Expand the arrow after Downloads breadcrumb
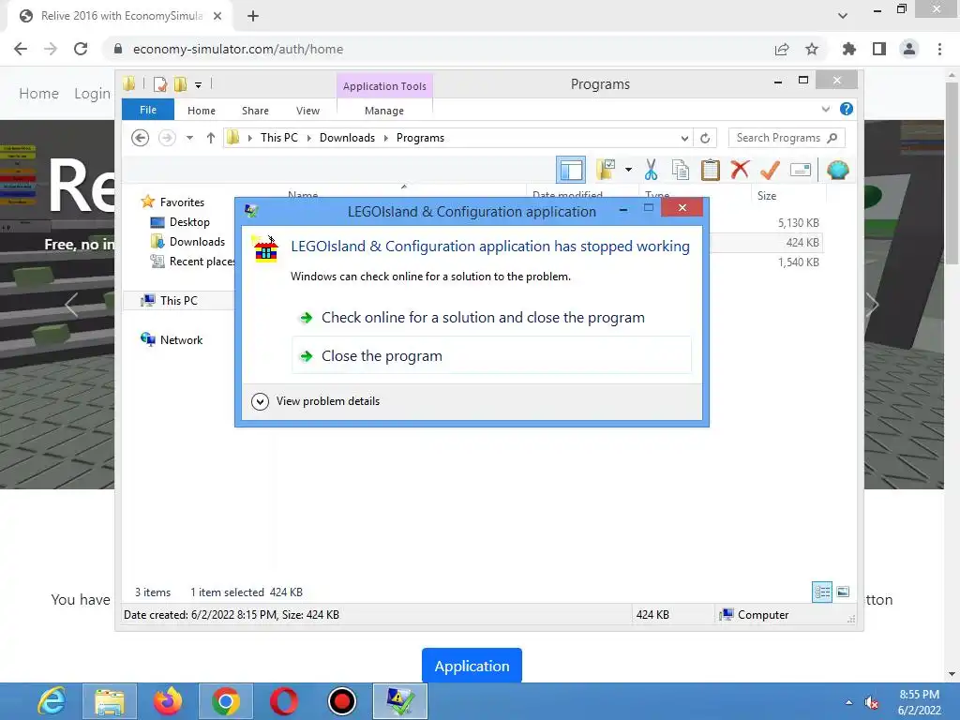Screen dimensions: 960x720 [385, 139]
